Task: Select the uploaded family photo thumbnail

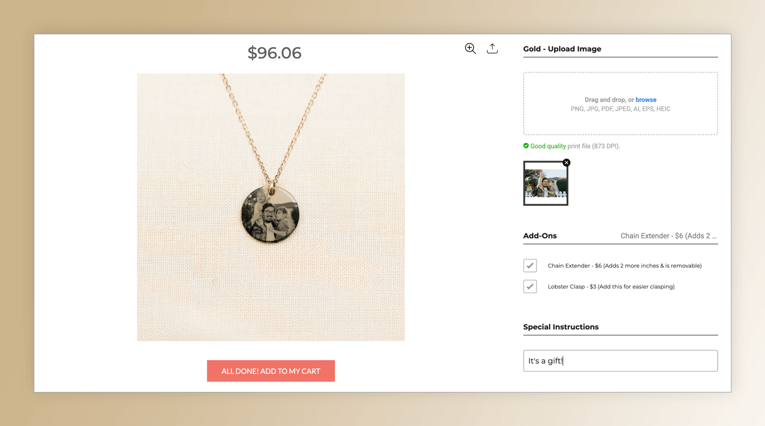Action: (545, 184)
